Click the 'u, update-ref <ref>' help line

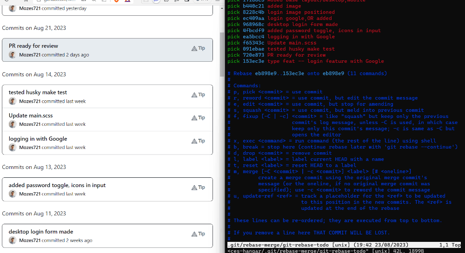(x=336, y=196)
